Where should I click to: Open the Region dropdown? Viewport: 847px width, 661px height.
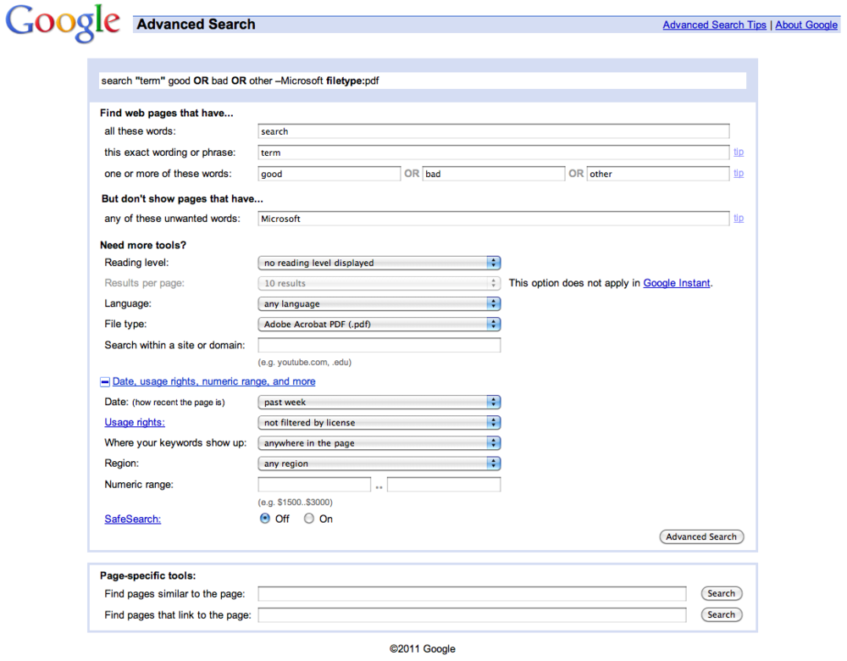pyautogui.click(x=379, y=464)
